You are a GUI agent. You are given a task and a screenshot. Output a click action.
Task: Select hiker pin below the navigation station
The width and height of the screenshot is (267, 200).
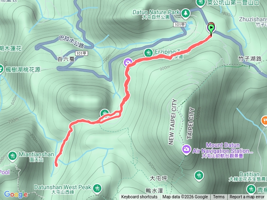[199, 176]
